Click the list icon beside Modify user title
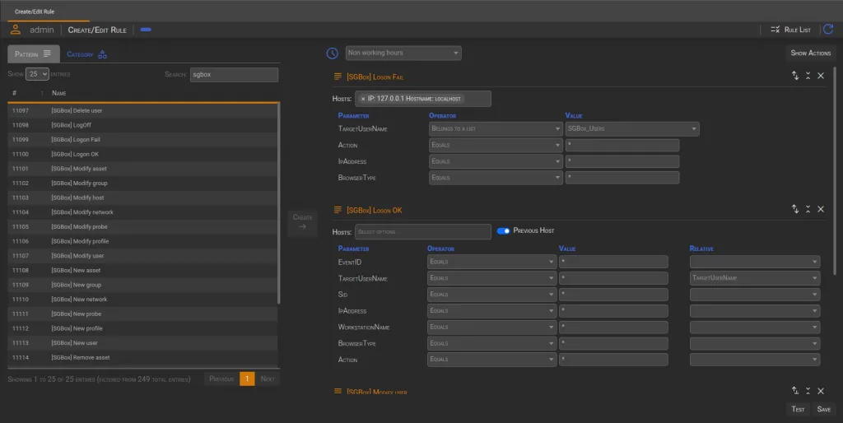843x423 pixels. tap(338, 391)
